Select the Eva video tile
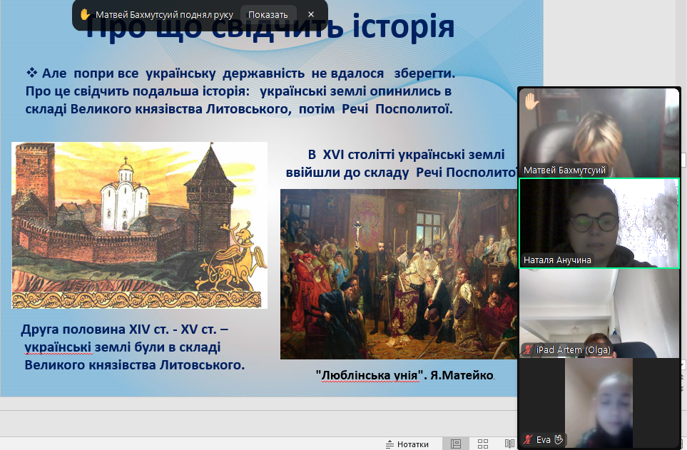 tap(599, 403)
